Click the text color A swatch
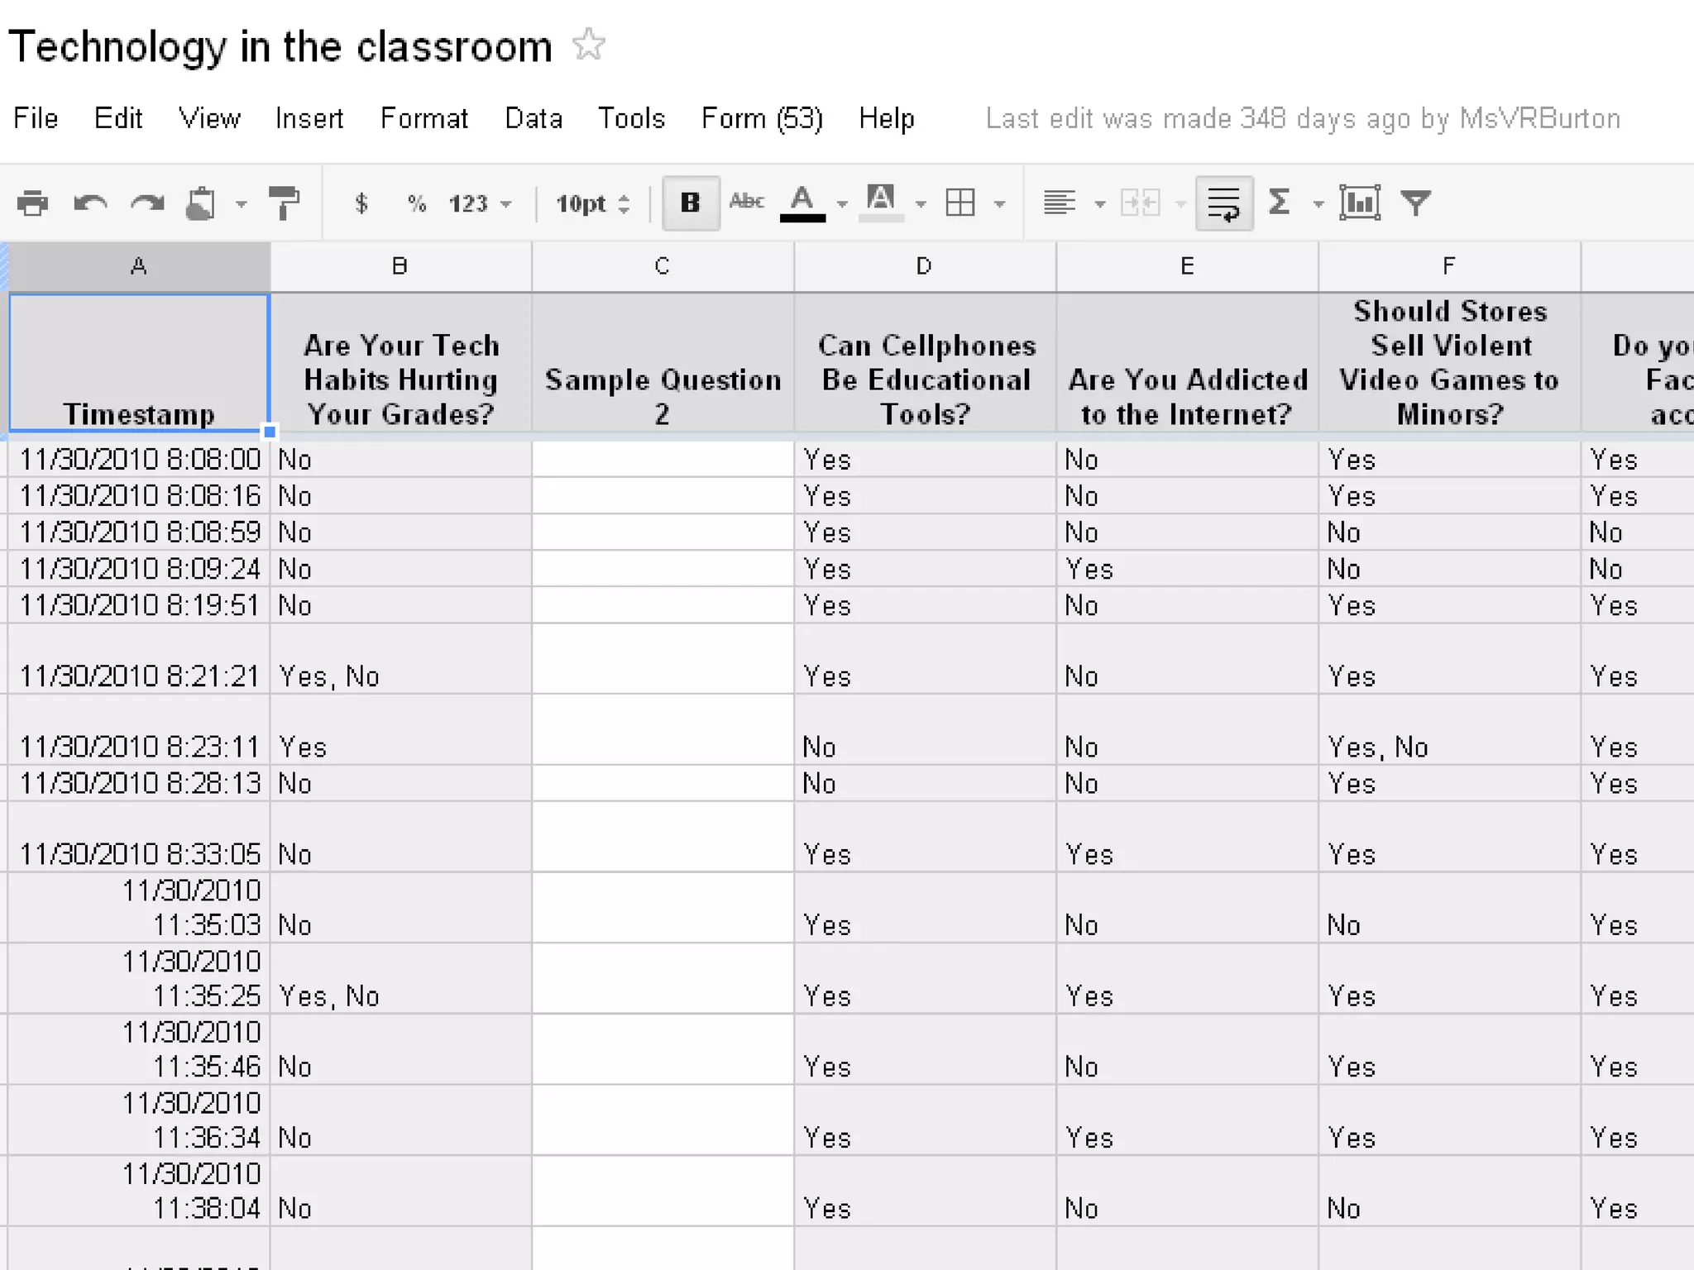 (x=802, y=203)
